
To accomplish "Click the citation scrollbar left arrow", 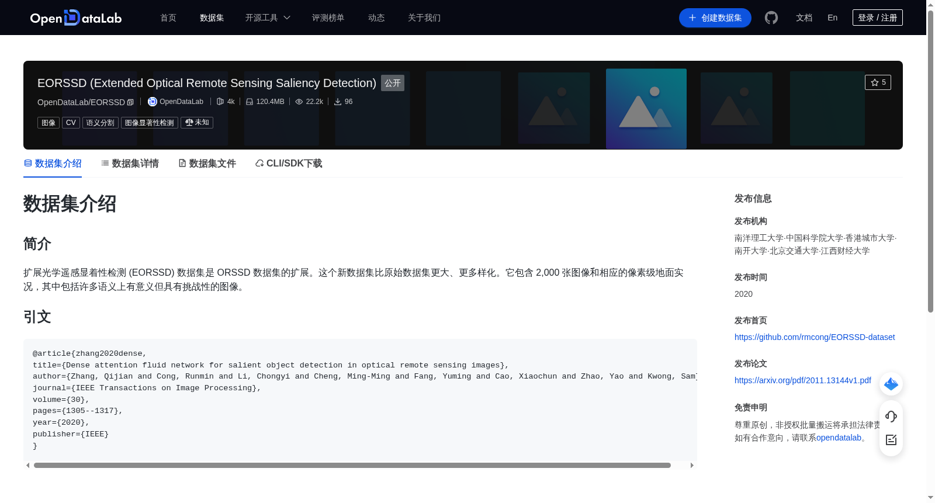I will click(x=27, y=466).
